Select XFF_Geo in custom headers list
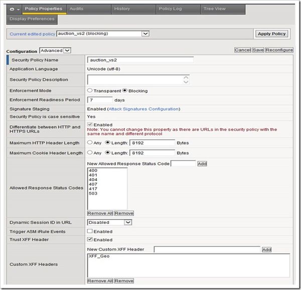 pos(99,256)
